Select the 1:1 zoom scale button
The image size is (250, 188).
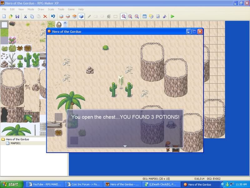tap(124, 16)
